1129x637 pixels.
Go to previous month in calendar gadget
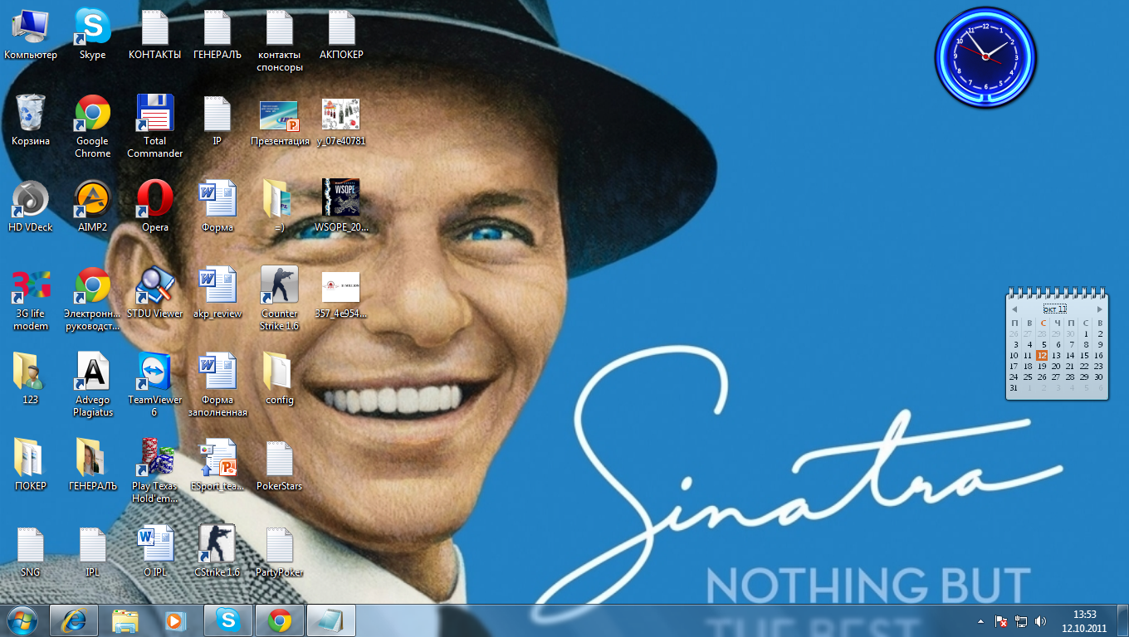point(1014,309)
